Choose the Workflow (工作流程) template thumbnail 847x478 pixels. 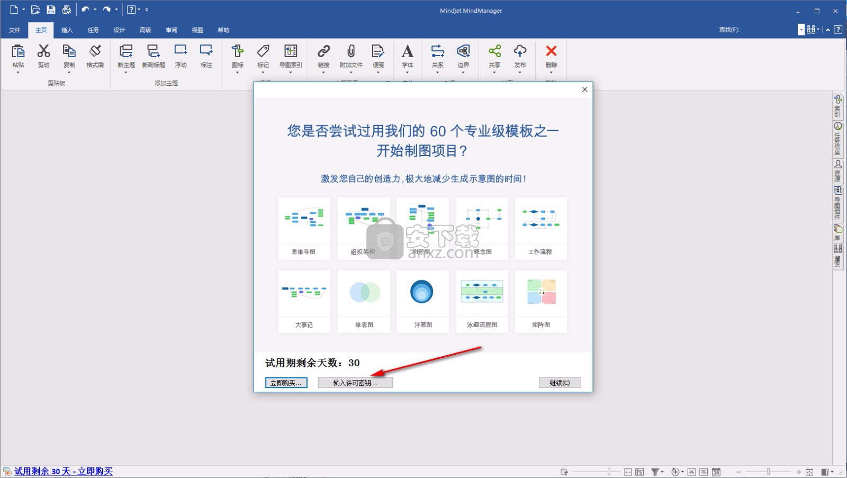[x=540, y=229]
